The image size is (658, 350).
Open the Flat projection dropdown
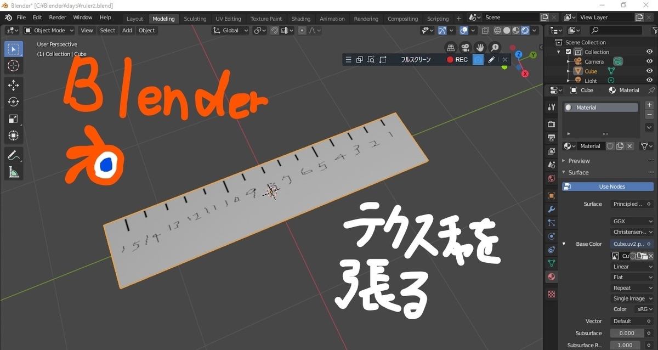click(632, 277)
